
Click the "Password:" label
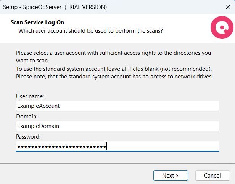[x=28, y=136]
